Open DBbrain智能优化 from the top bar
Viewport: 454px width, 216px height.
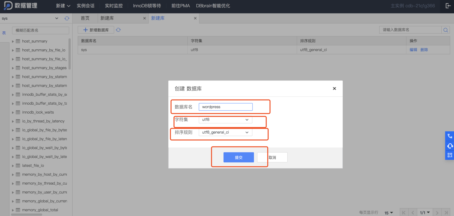pos(213,6)
